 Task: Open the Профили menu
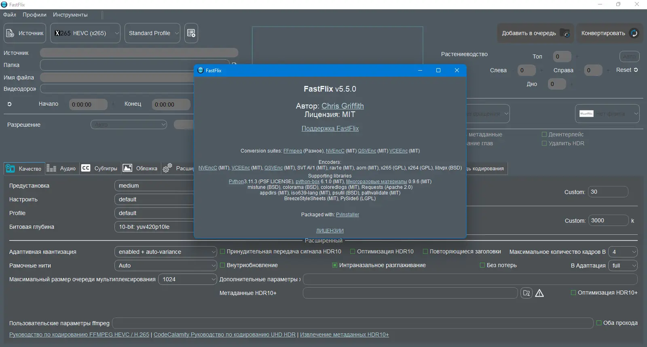click(x=34, y=15)
